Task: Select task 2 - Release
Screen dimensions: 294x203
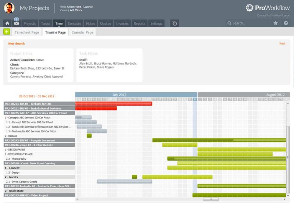Action: [x=39, y=136]
